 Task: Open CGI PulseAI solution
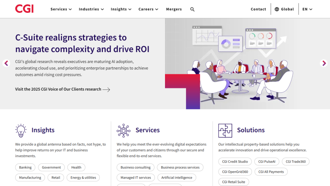(267, 161)
